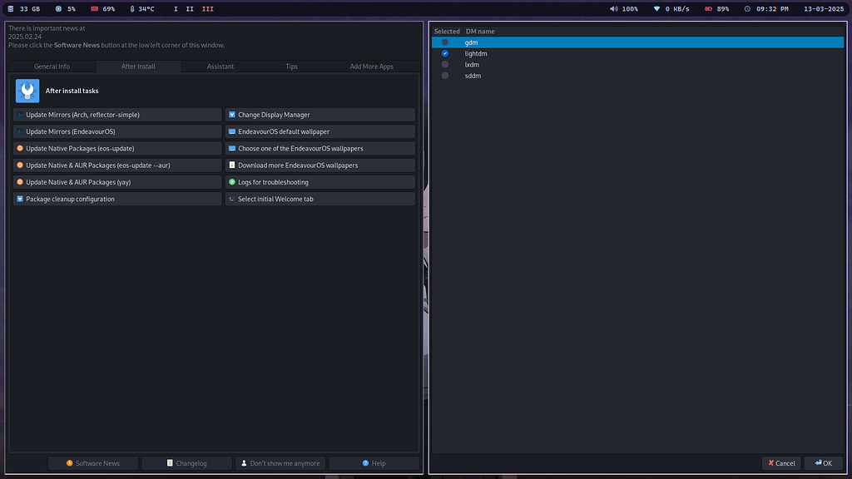Click the memory icon showing 69%
This screenshot has width=852, height=479.
[x=93, y=8]
